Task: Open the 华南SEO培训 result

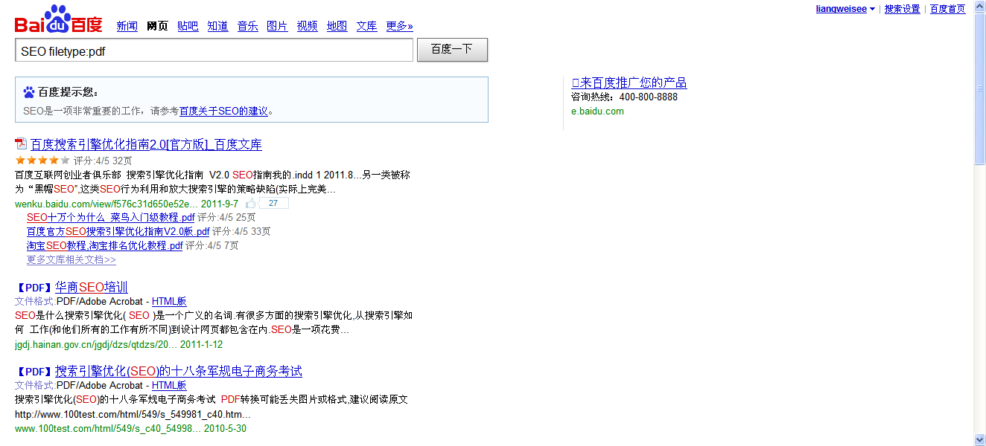Action: 91,287
